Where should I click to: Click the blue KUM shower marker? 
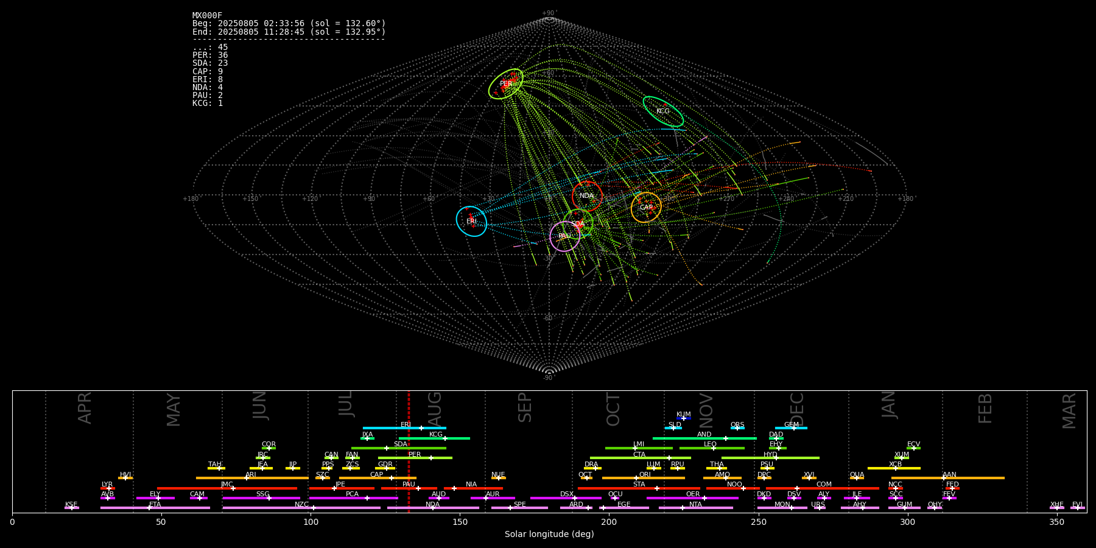684,418
